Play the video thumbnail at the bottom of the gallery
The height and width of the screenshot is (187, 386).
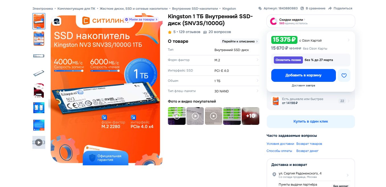[39, 142]
